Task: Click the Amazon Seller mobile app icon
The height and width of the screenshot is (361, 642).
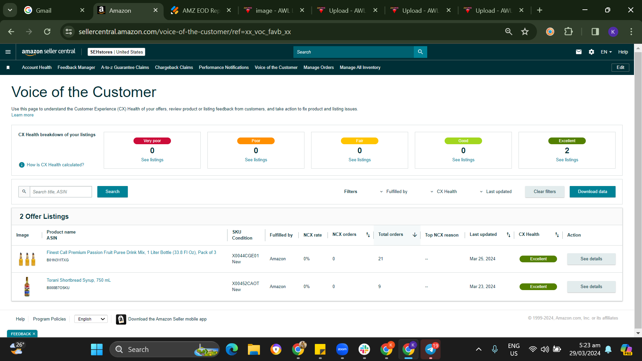Action: coord(121,319)
